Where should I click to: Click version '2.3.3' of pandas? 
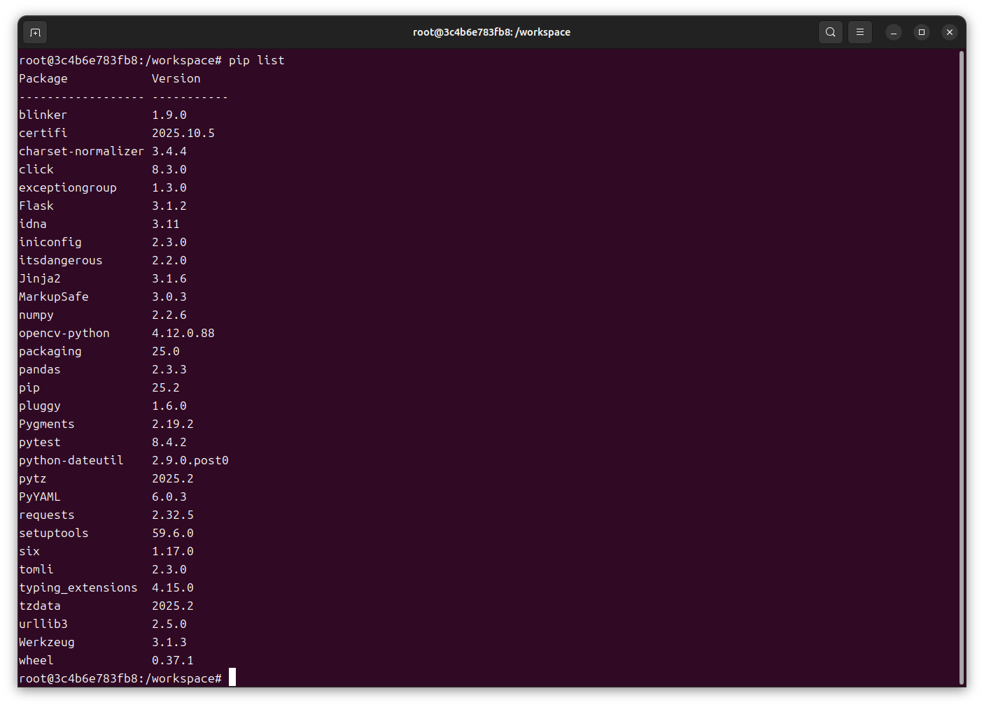(169, 370)
